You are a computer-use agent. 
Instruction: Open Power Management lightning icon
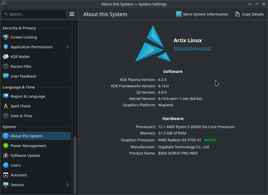coord(6,146)
